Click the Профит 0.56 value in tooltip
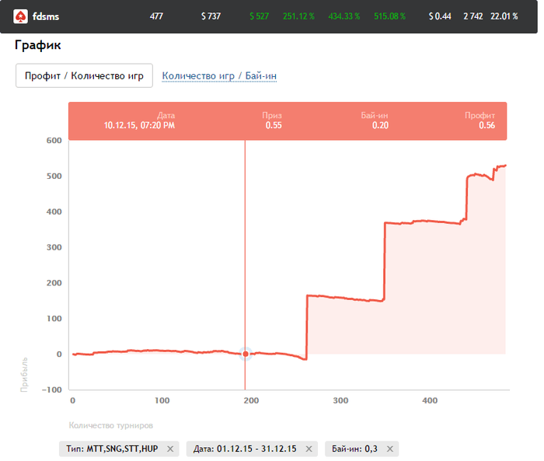Viewport: 544px width, 461px height. [x=486, y=125]
